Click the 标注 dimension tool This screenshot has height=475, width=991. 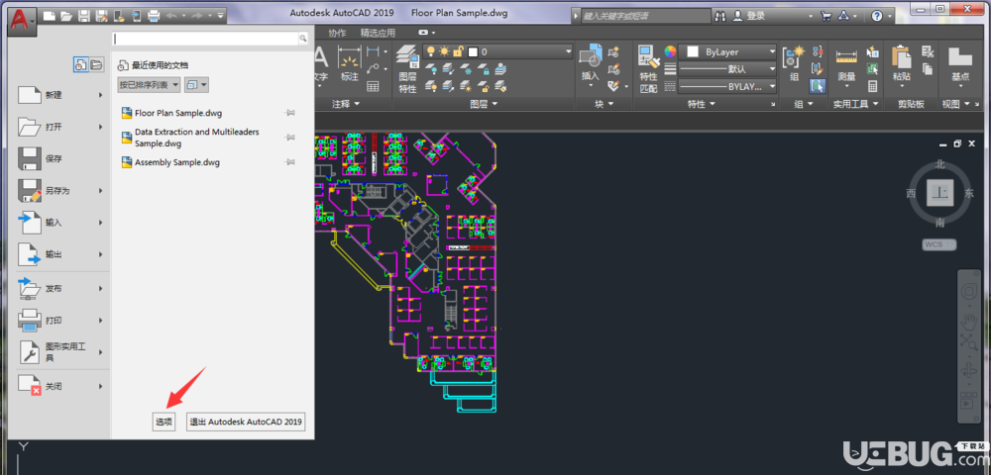tap(350, 65)
